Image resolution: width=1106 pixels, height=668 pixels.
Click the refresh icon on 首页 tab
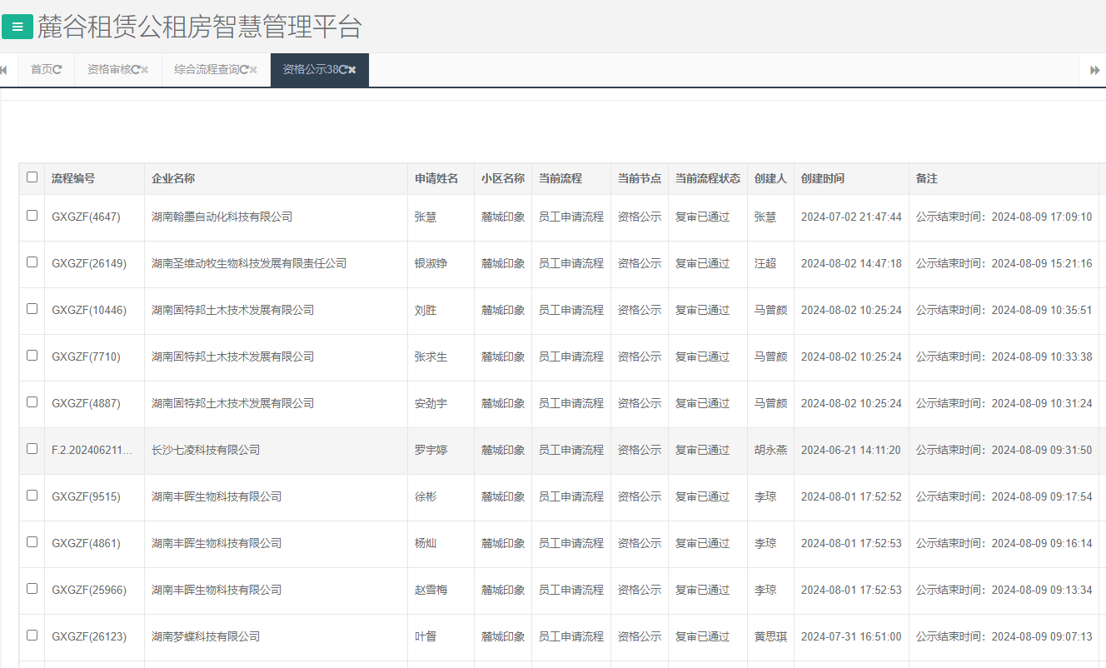[57, 69]
